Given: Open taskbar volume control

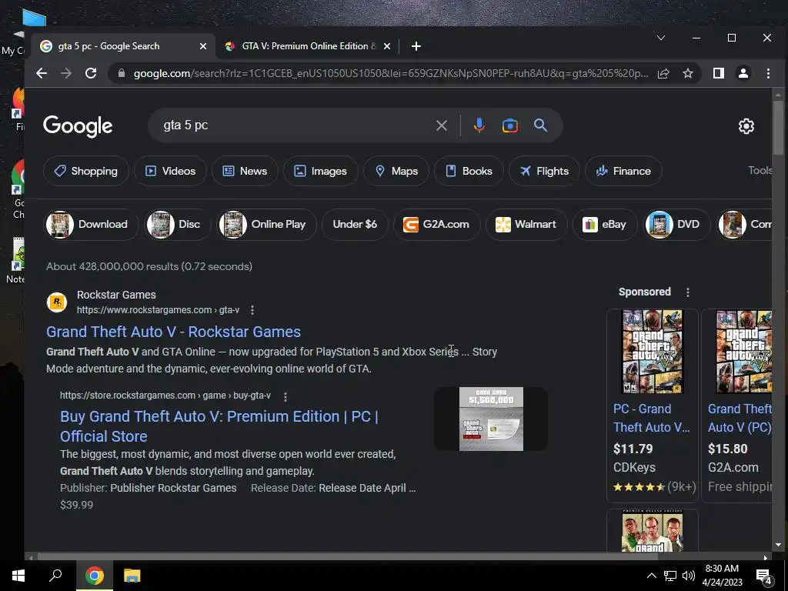Looking at the screenshot, I should [689, 576].
